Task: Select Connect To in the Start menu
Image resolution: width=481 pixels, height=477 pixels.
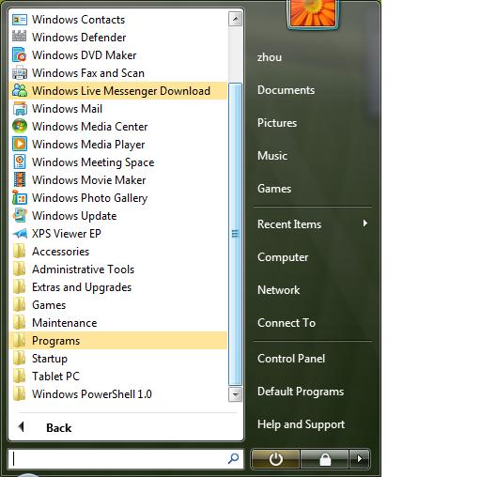Action: [x=287, y=323]
